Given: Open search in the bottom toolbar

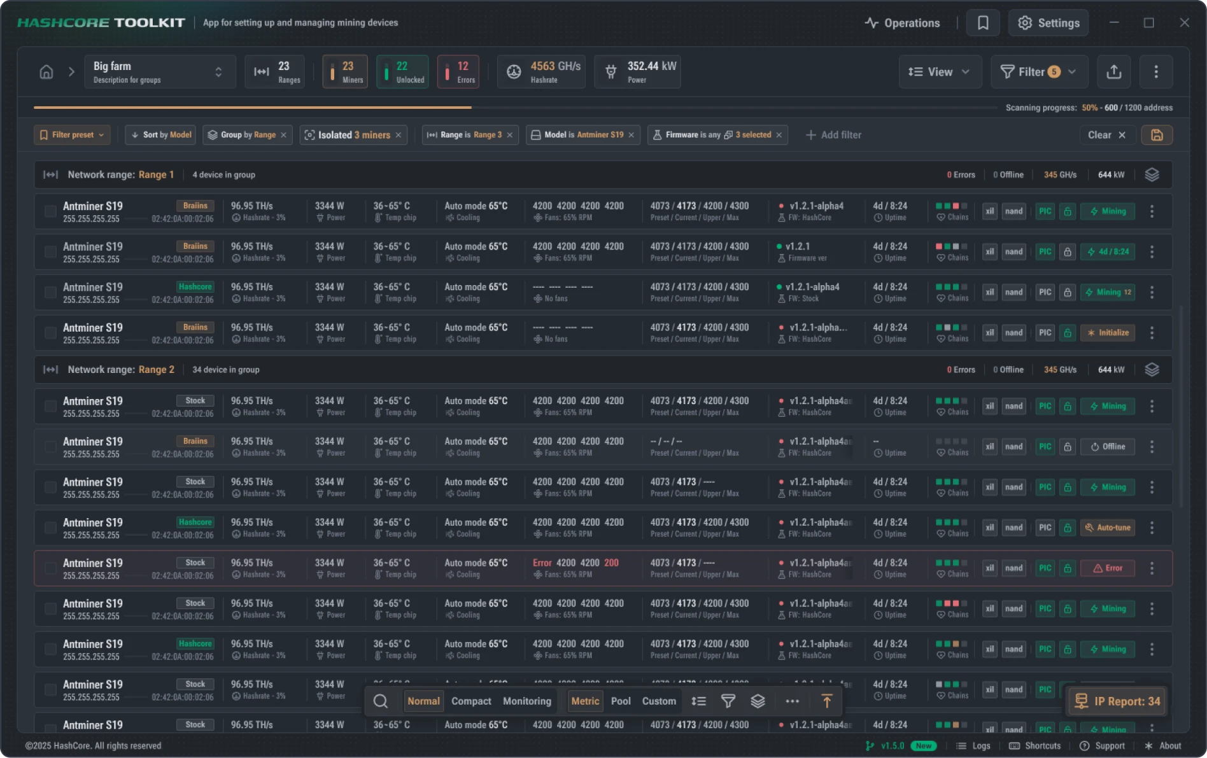Looking at the screenshot, I should [x=381, y=701].
